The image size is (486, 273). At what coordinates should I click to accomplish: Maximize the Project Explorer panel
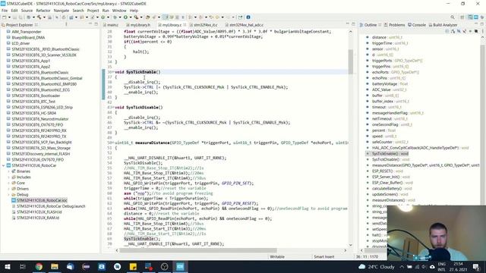pos(96,24)
